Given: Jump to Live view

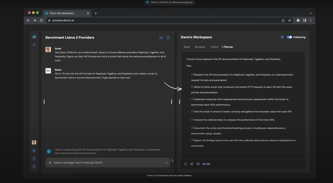Looking at the screenshot, I should tap(206, 164).
